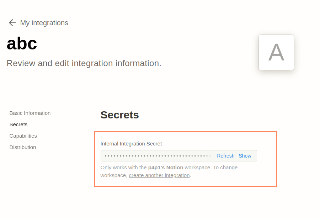The width and height of the screenshot is (320, 218).
Task: Show the hidden integration secret
Action: 245,156
